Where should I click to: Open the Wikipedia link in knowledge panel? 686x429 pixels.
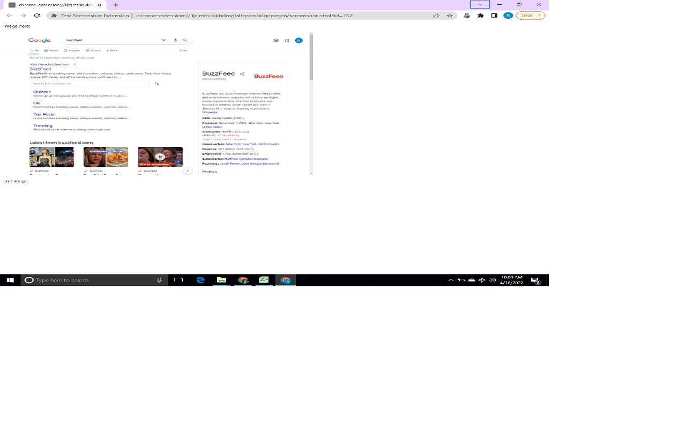point(210,112)
